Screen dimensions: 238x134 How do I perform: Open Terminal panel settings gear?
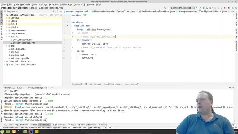[230, 88]
